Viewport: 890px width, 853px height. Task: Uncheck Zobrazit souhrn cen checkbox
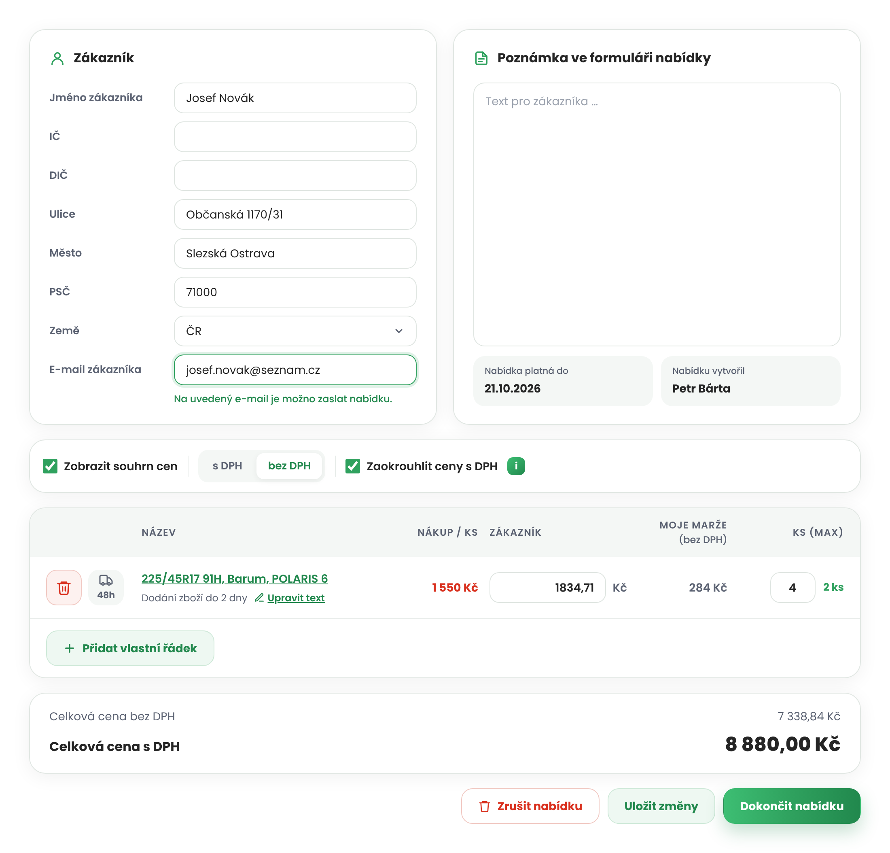click(50, 466)
